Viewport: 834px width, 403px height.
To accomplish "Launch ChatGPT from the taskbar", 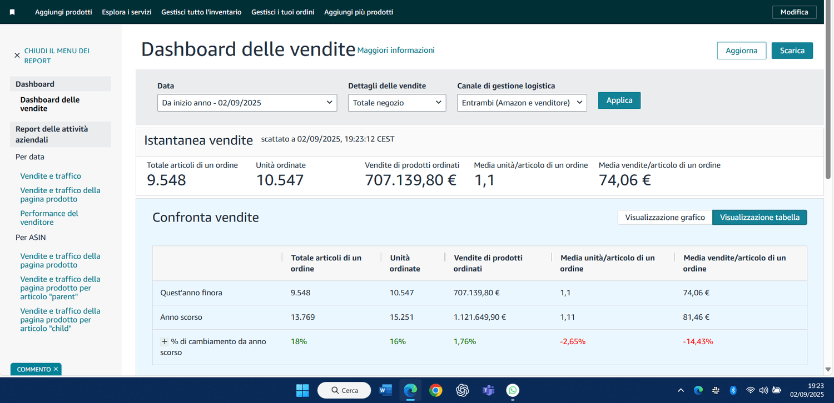I will pos(462,390).
